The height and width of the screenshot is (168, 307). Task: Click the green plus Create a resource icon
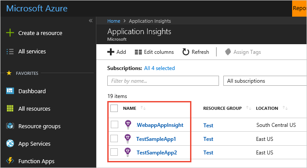[10, 33]
